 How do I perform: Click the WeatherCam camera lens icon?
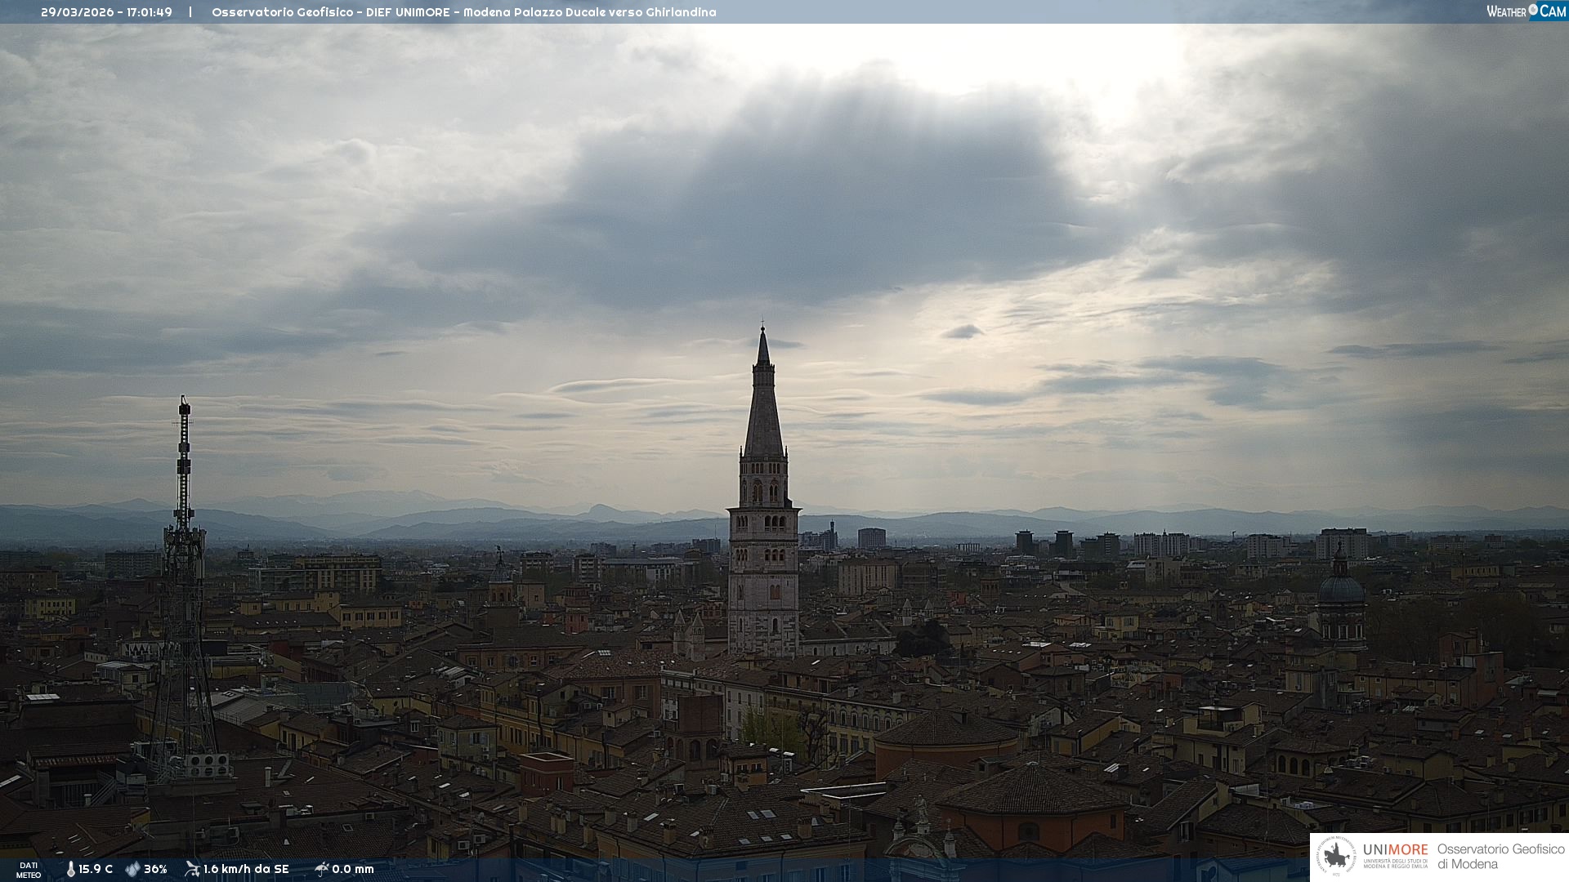[1533, 10]
